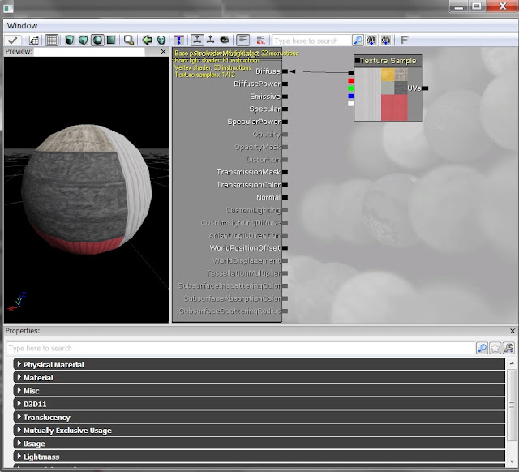Open the HLSL source view icon

260,41
